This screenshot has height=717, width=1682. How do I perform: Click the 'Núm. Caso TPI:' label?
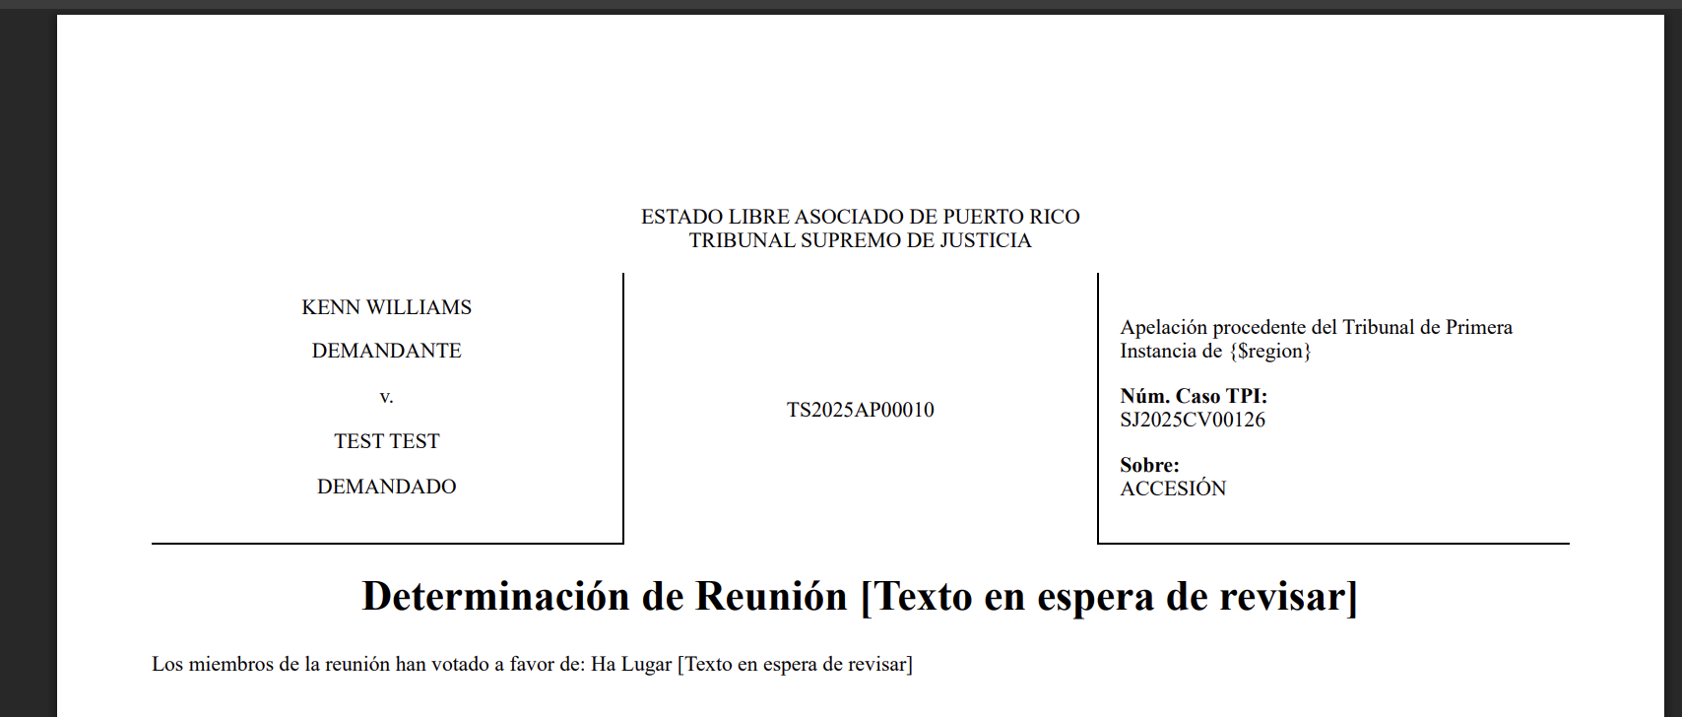[1193, 396]
